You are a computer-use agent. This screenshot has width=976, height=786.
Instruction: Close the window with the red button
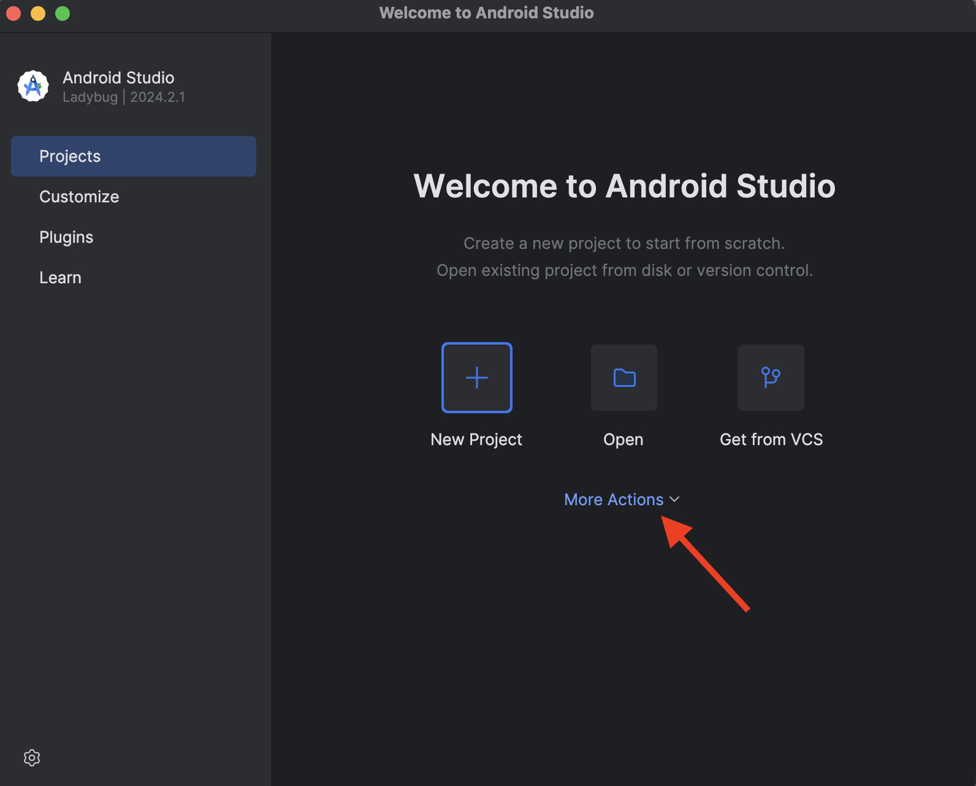click(x=13, y=13)
